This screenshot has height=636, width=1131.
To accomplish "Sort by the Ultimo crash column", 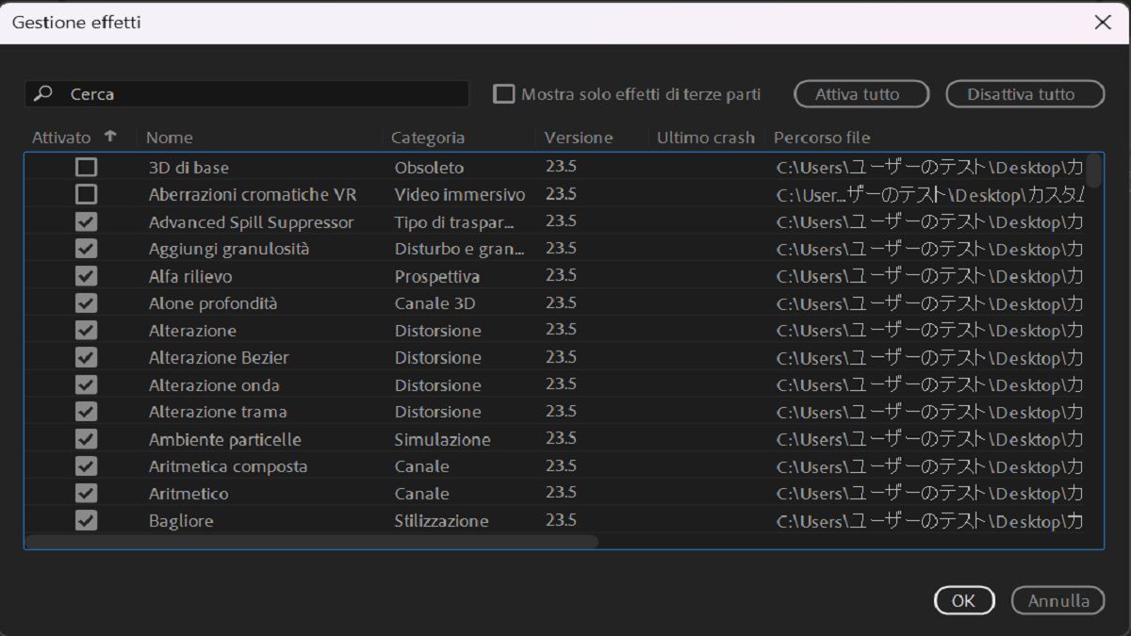I will [706, 138].
